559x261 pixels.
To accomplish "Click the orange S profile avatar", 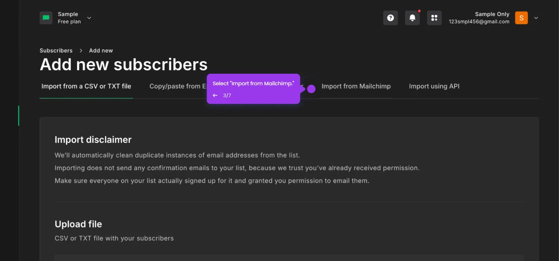I will pyautogui.click(x=521, y=18).
